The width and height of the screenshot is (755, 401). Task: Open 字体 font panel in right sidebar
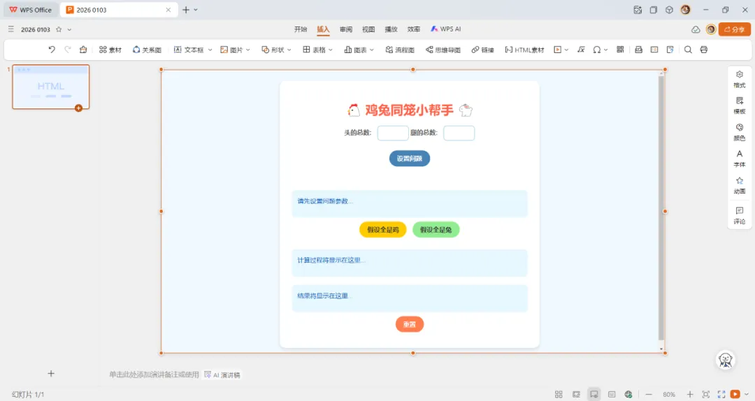pyautogui.click(x=740, y=159)
